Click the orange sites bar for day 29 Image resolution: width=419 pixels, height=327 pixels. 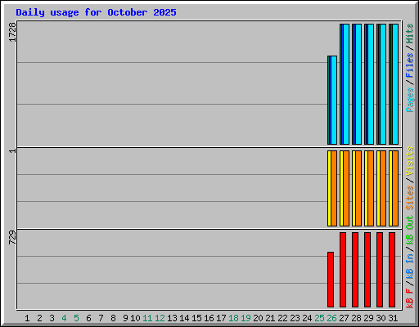point(371,188)
